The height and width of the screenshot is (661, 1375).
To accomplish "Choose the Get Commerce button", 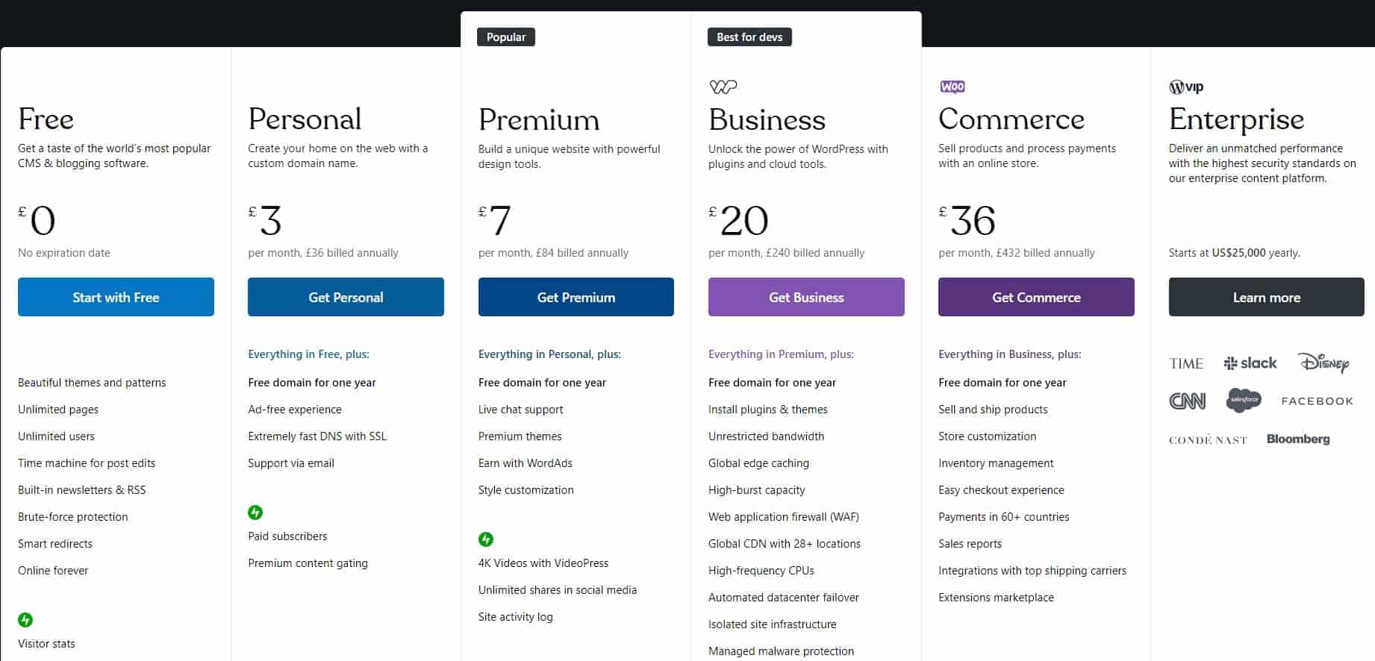I will coord(1036,297).
